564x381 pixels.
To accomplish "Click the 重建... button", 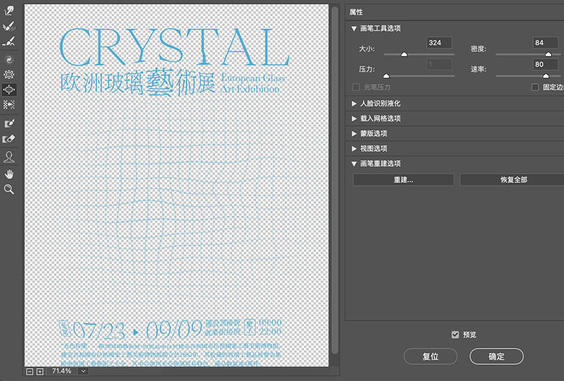I will [x=403, y=180].
